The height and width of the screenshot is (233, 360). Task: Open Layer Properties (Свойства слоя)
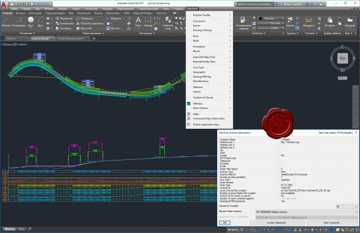[167, 23]
